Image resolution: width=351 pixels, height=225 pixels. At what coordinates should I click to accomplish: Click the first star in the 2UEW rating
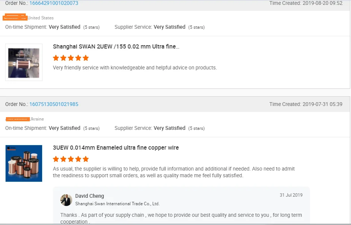click(56, 58)
